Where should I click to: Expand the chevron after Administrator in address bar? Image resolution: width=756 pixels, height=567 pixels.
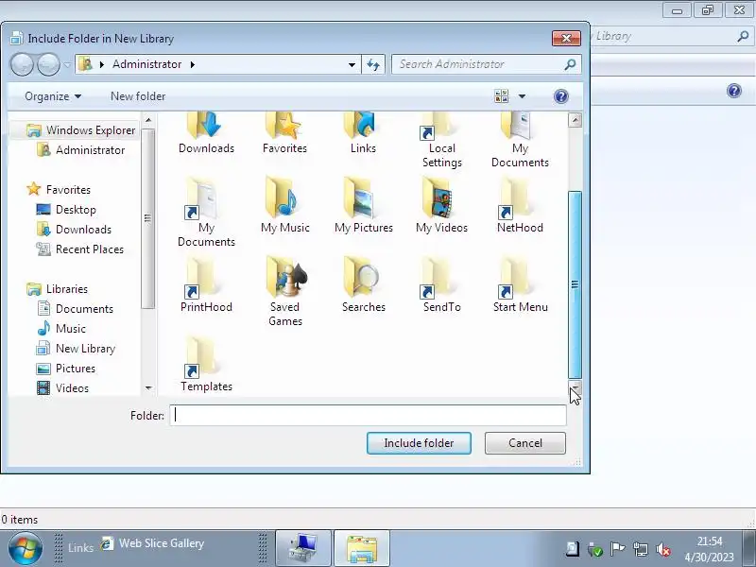(193, 64)
